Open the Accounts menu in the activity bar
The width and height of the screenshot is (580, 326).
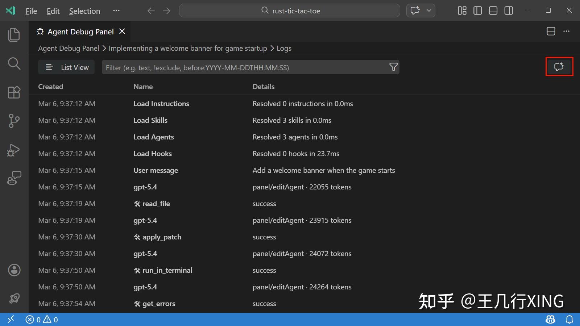click(14, 270)
